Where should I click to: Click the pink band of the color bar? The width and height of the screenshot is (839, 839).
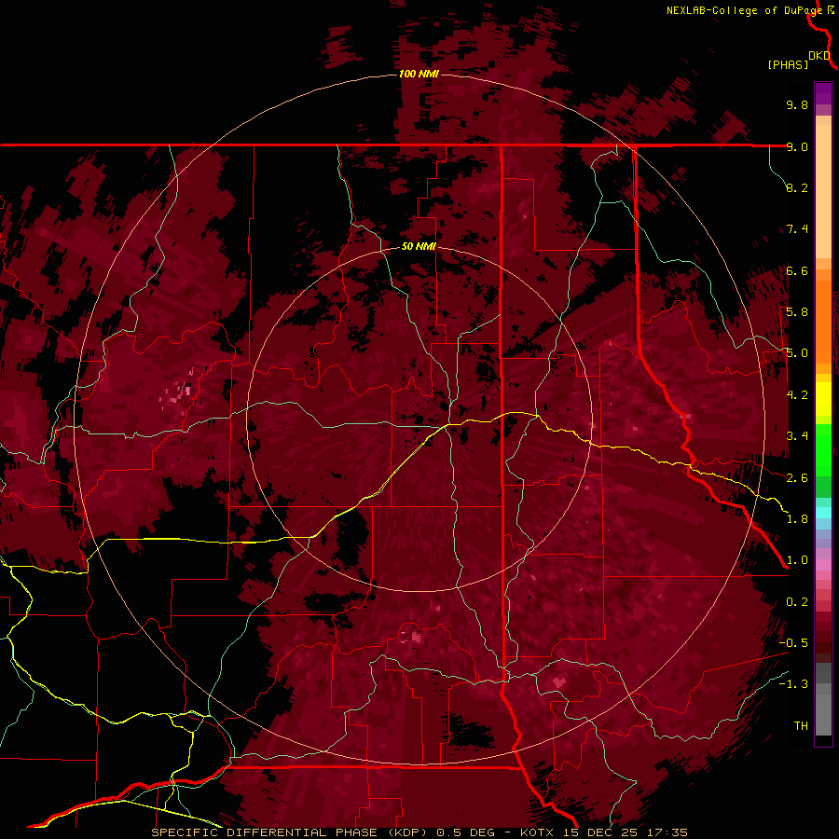(823, 565)
